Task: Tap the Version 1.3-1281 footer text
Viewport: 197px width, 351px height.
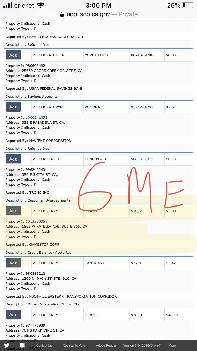Action: pyautogui.click(x=142, y=345)
